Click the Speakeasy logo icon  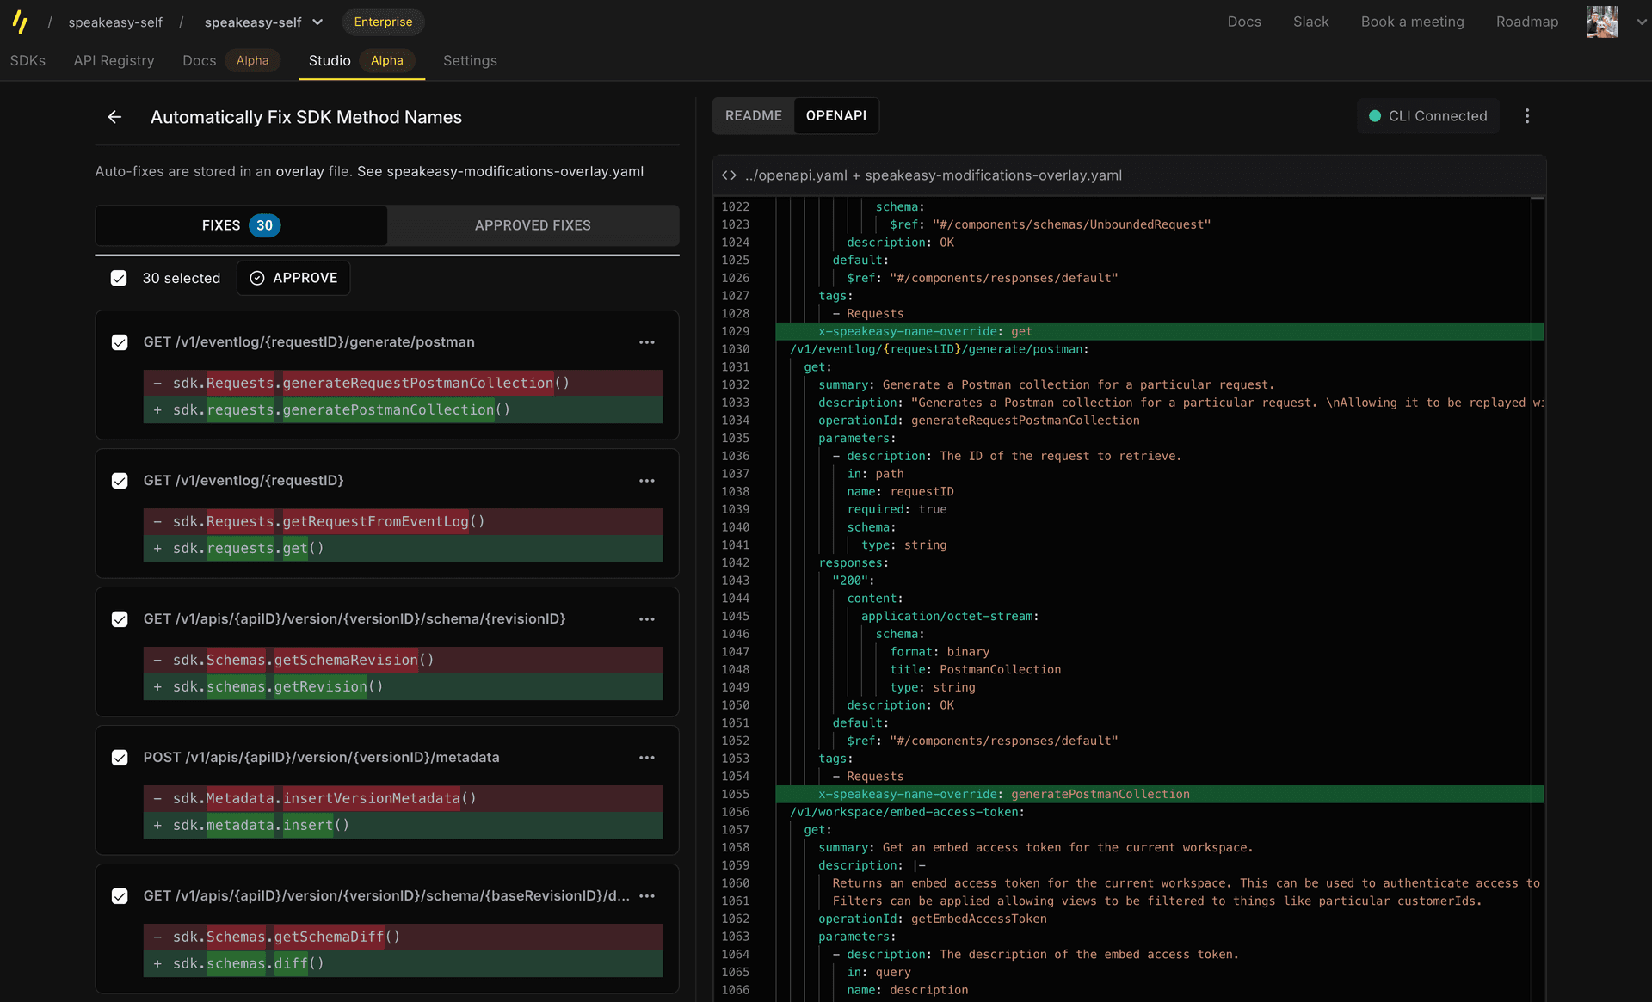click(20, 22)
